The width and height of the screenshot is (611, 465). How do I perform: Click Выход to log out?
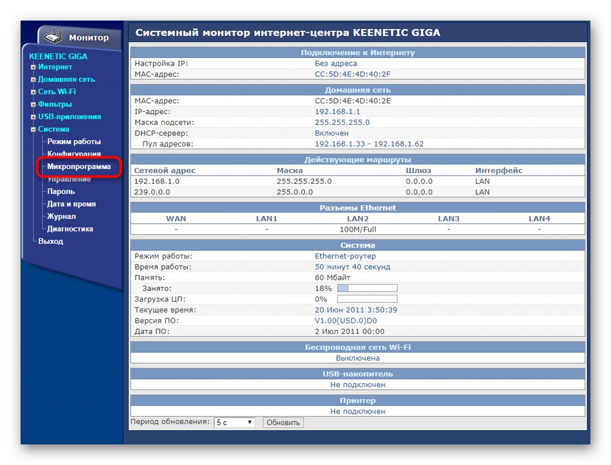51,241
